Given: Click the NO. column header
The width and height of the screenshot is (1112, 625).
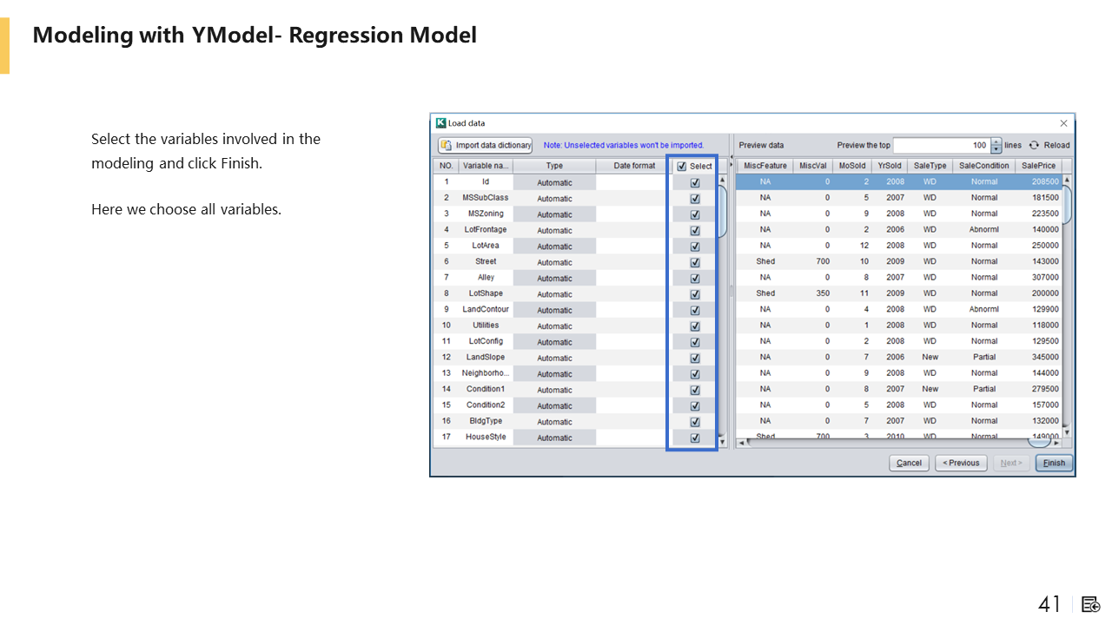Looking at the screenshot, I should pos(447,166).
